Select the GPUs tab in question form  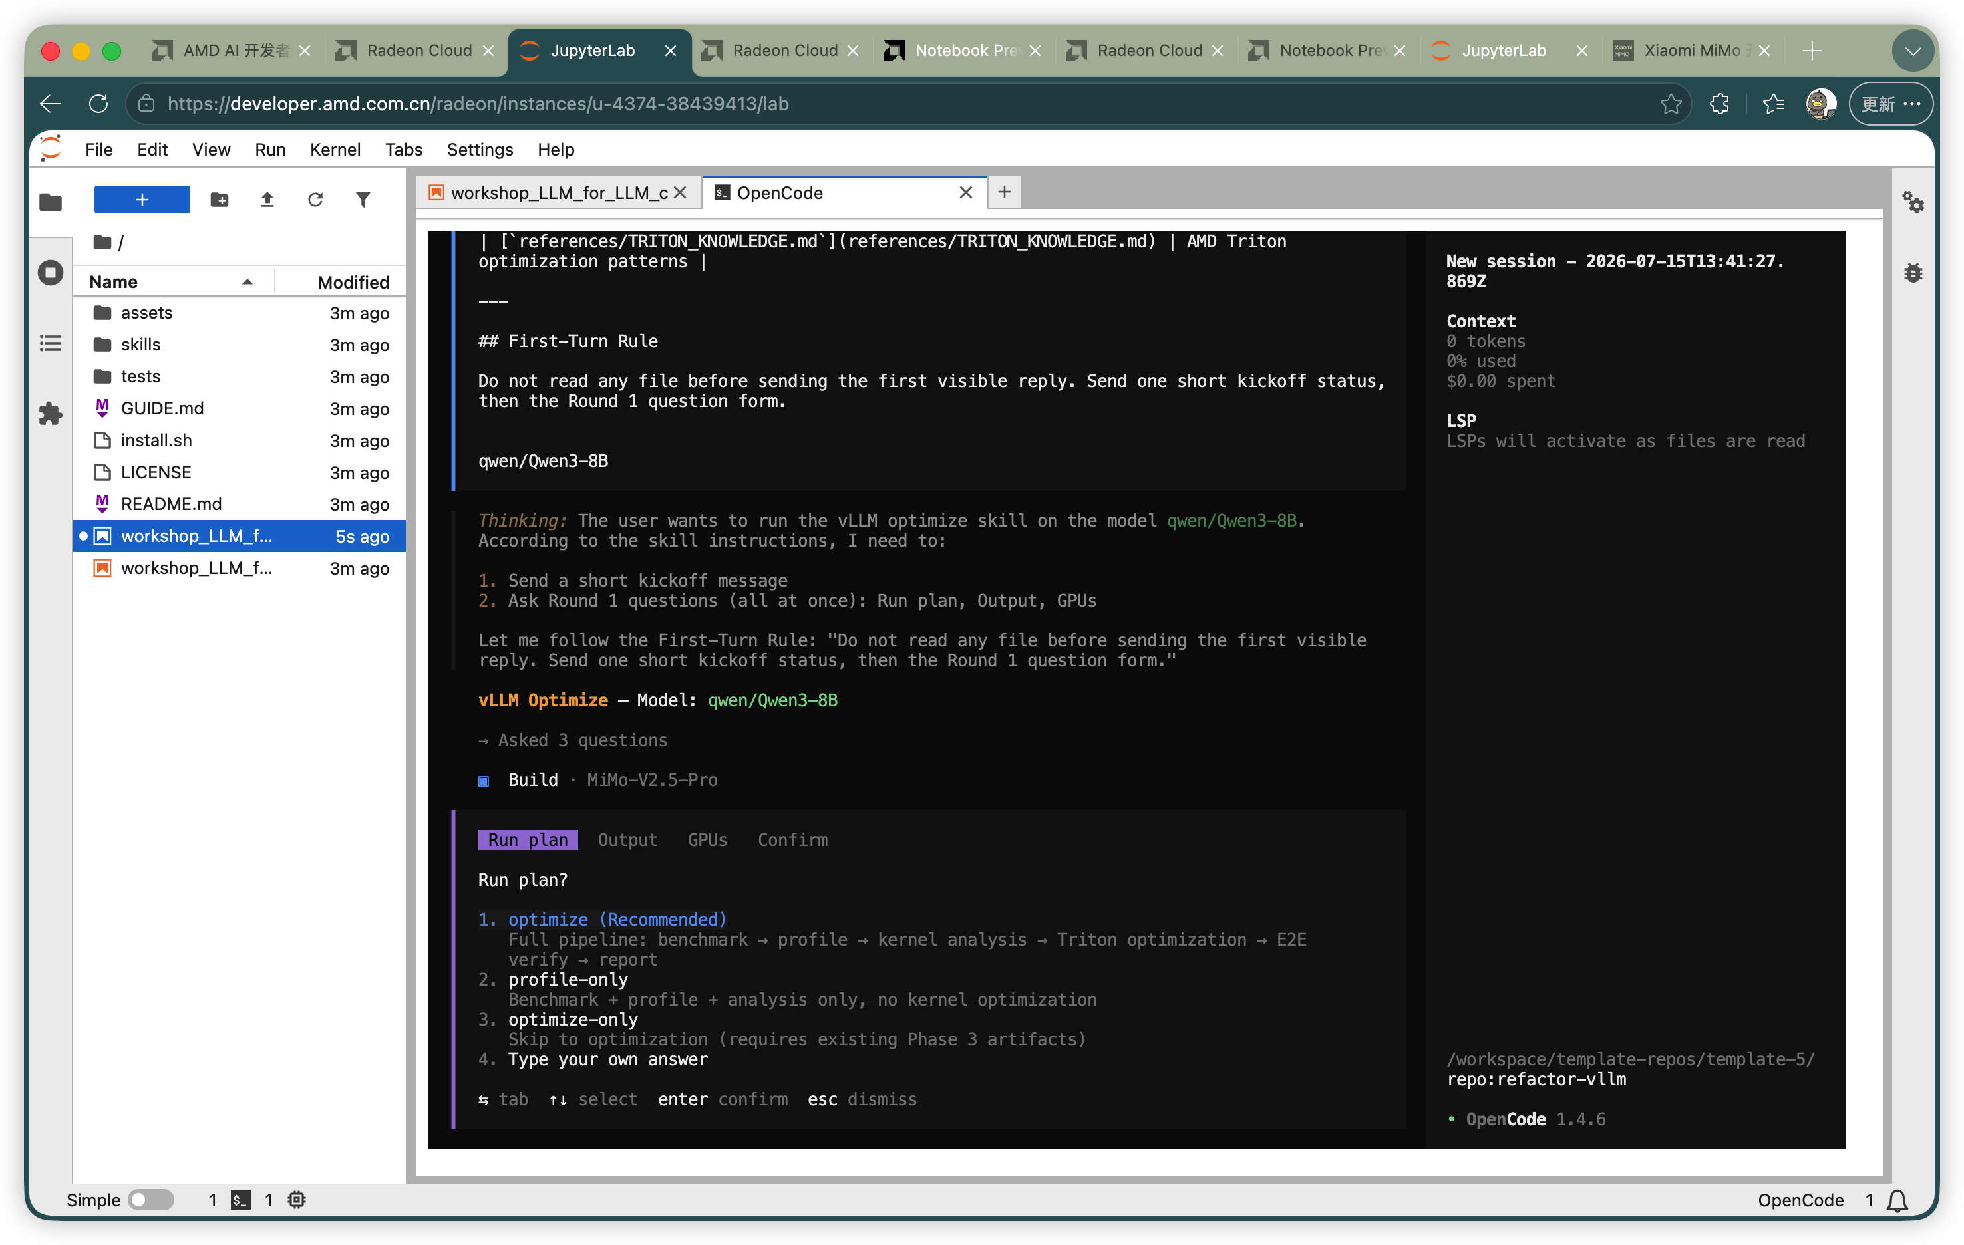coord(707,840)
